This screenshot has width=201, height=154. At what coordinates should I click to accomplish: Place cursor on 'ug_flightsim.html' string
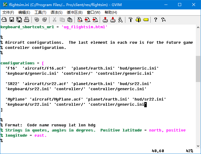point(84,27)
